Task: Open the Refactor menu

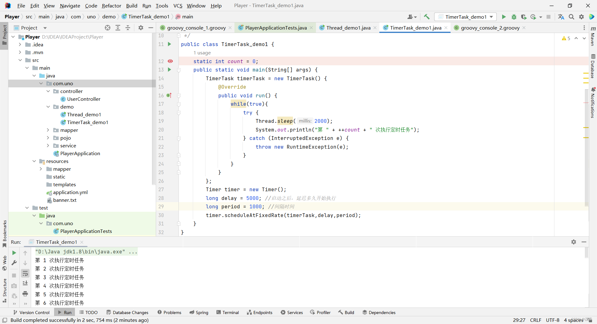Action: click(111, 6)
